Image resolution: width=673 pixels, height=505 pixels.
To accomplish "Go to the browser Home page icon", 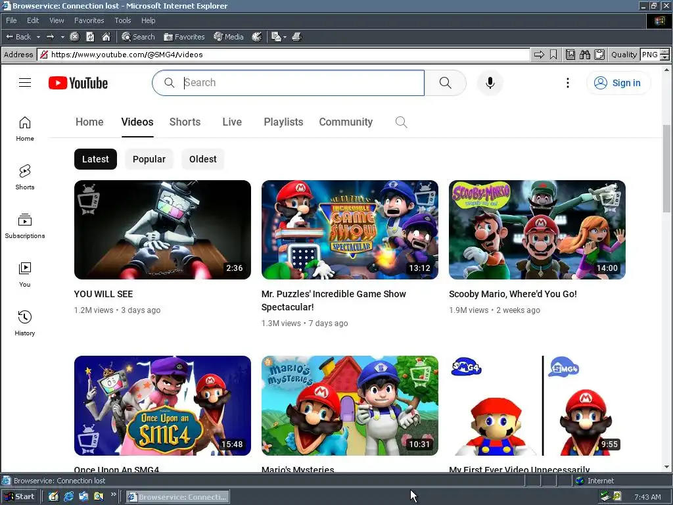I will tap(106, 37).
